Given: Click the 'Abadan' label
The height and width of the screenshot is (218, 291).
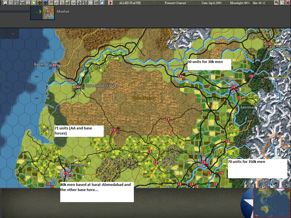Looking at the screenshot, I should (63, 11).
